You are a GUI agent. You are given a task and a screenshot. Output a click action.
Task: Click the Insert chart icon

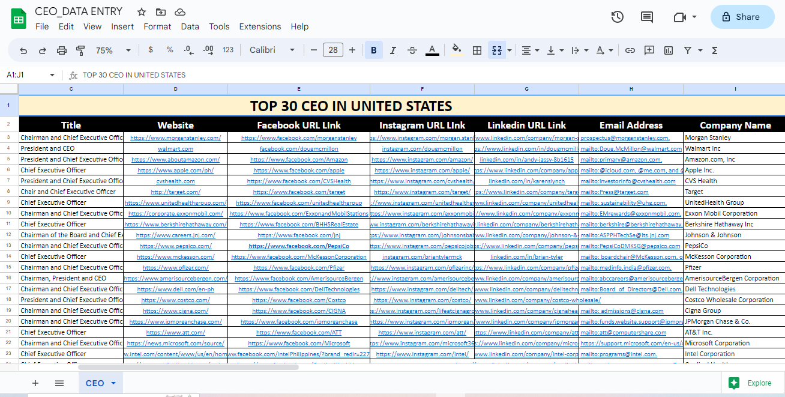tap(668, 50)
